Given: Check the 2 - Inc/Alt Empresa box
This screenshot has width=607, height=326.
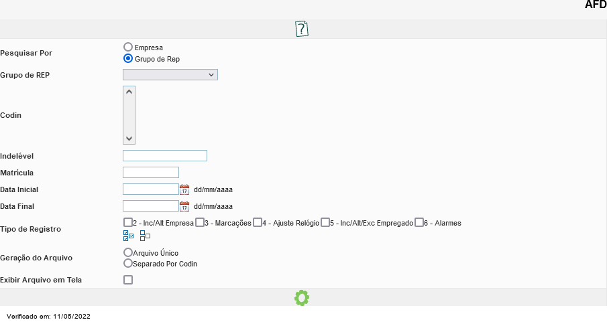Looking at the screenshot, I should click(127, 222).
